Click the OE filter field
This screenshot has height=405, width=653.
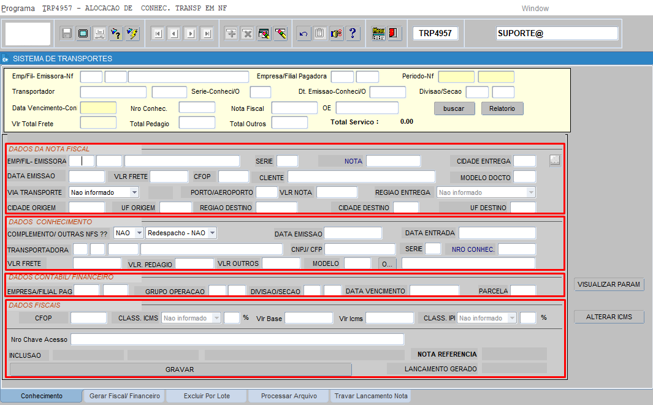pyautogui.click(x=367, y=108)
